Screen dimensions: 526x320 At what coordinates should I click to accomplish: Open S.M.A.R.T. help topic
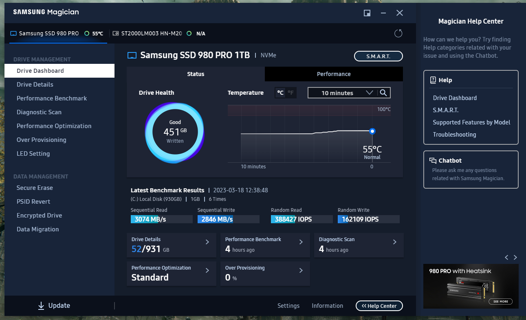[446, 110]
